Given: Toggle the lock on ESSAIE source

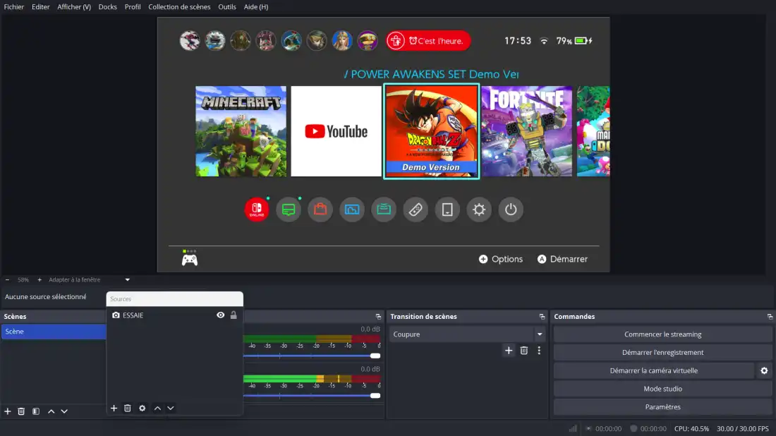Looking at the screenshot, I should point(234,315).
